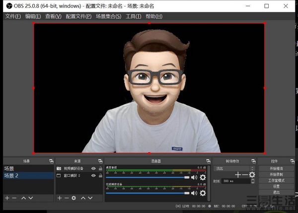The height and width of the screenshot is (213, 298).
Task: Click the 桌面音频 volume slider handle
Action: 187,177
